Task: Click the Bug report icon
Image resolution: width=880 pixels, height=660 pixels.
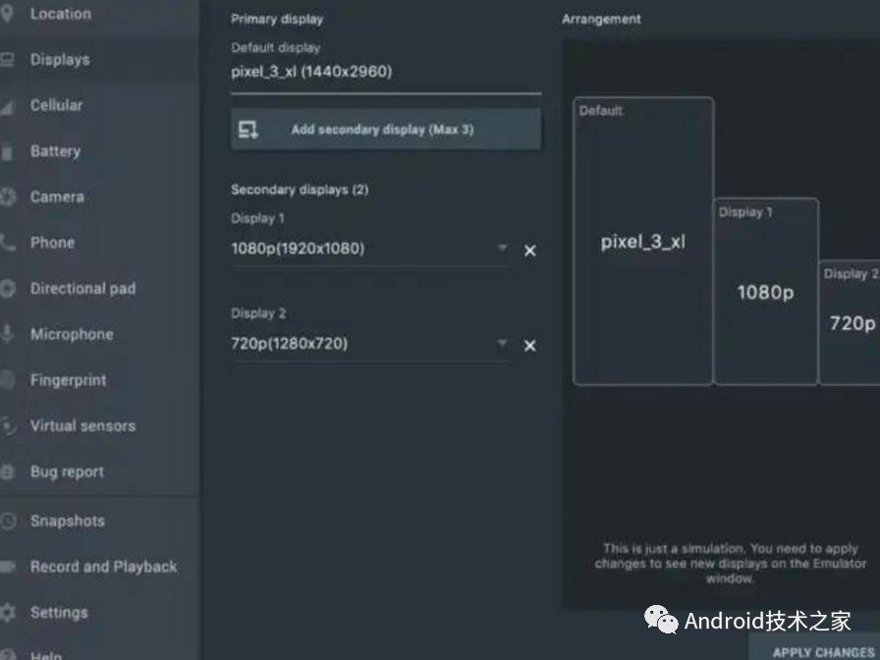Action: pos(7,471)
